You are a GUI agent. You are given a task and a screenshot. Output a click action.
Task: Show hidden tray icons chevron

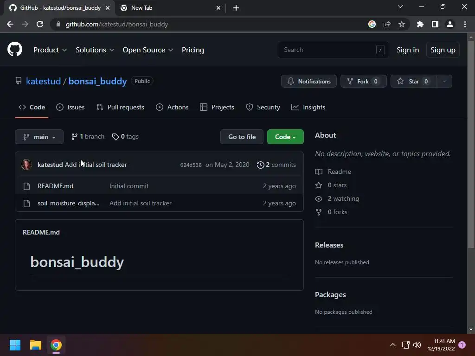392,345
